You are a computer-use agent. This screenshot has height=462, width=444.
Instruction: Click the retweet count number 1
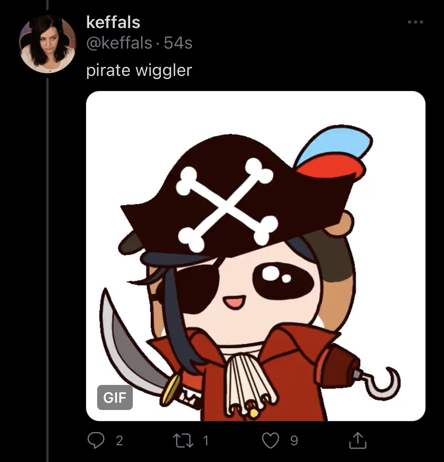(x=205, y=440)
